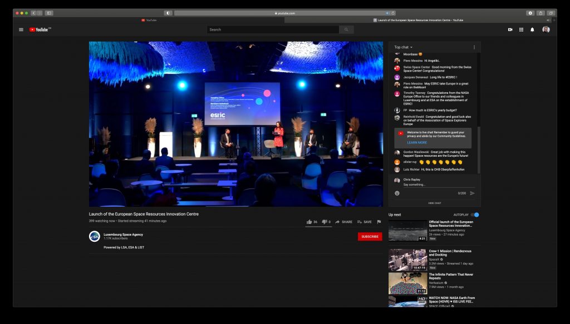Open the YouTube apps grid icon
The height and width of the screenshot is (324, 570).
pos(521,30)
